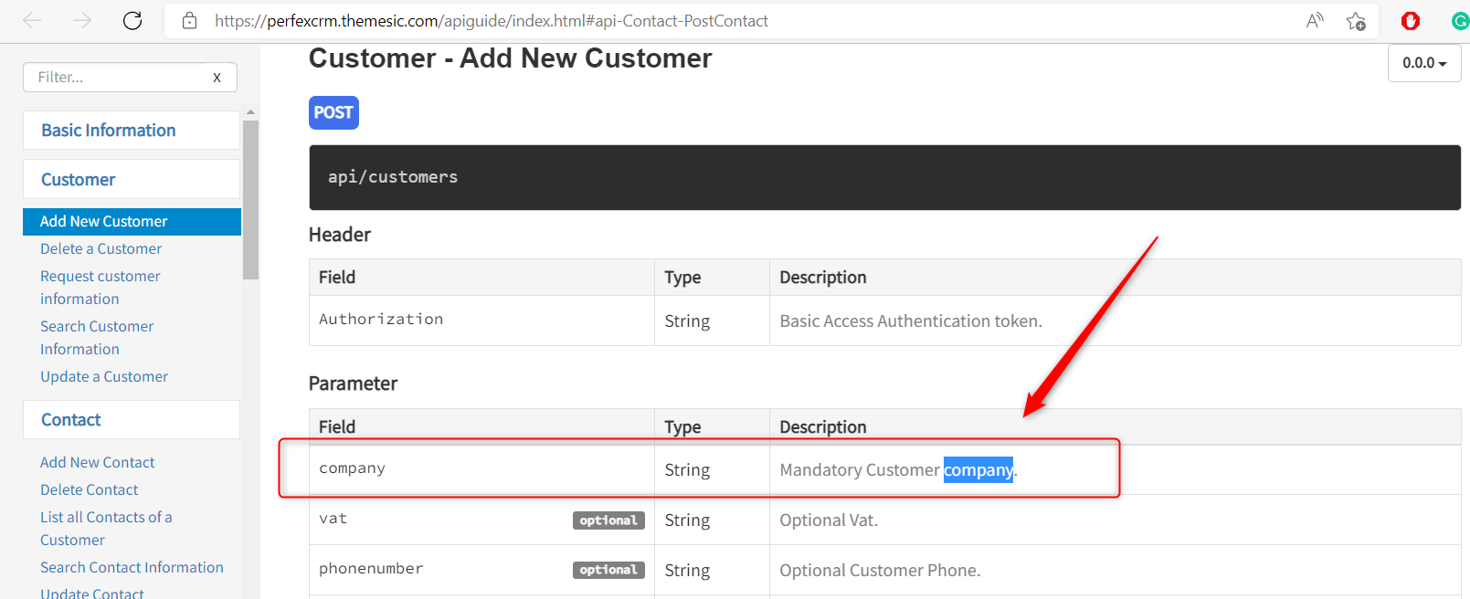Click the Parameter section heading
1470x599 pixels.
[x=353, y=384]
